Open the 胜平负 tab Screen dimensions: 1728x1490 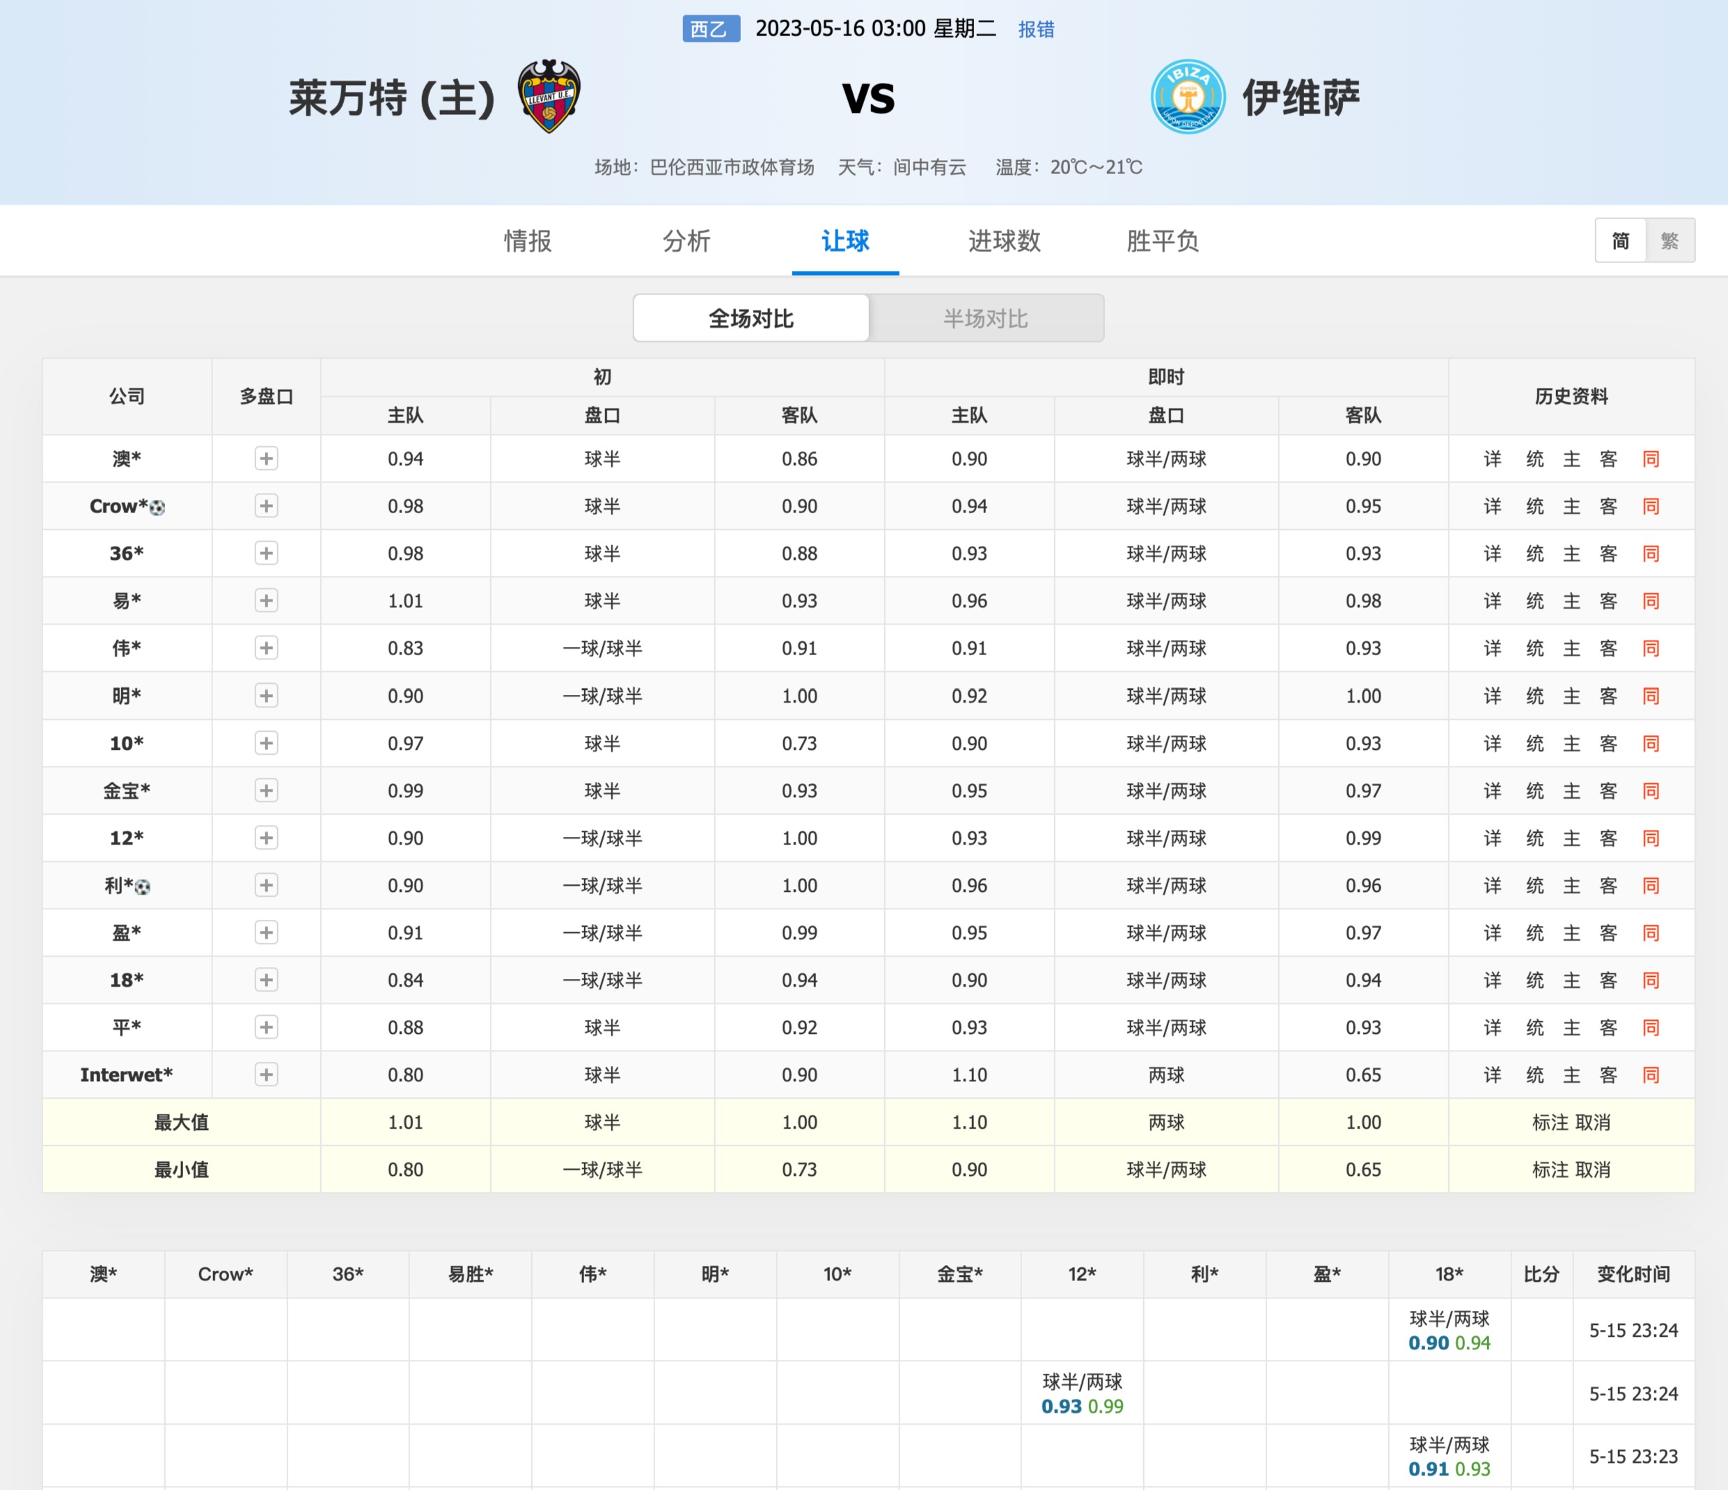click(1163, 241)
